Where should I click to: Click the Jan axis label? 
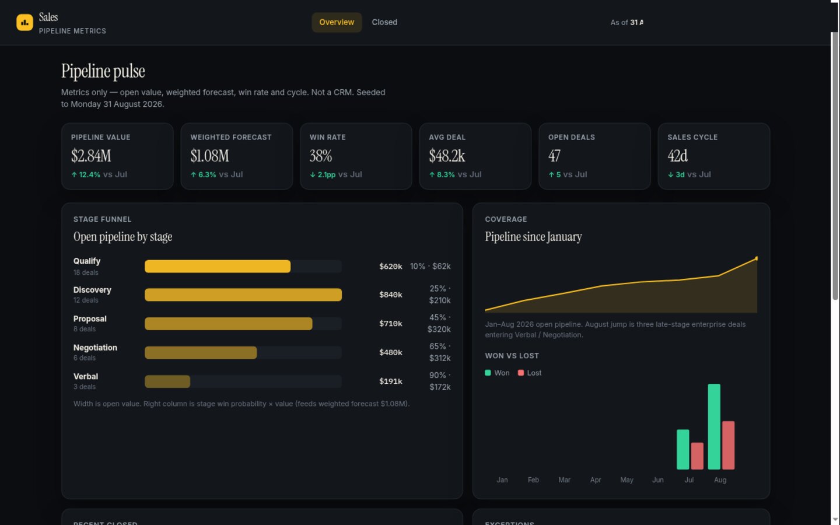502,480
